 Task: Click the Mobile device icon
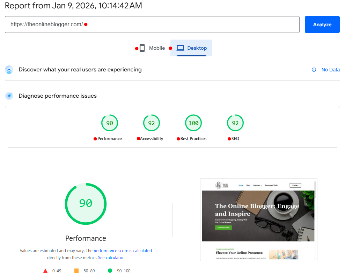pos(142,48)
